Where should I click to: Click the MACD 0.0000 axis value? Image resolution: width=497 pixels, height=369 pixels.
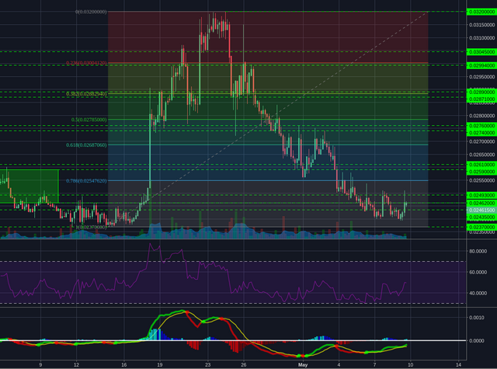(x=477, y=340)
